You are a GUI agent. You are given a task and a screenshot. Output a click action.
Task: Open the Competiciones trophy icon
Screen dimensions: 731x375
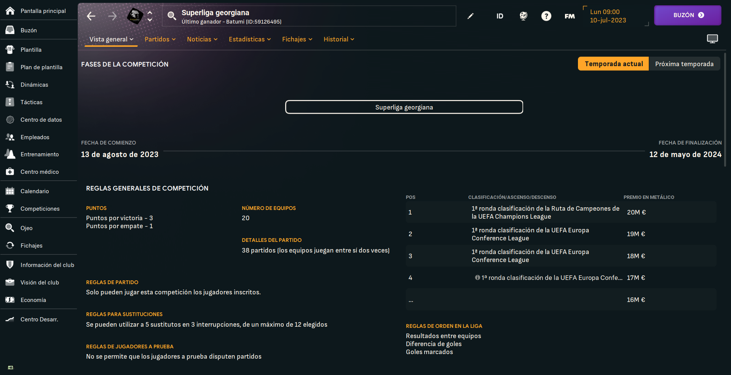tap(10, 208)
